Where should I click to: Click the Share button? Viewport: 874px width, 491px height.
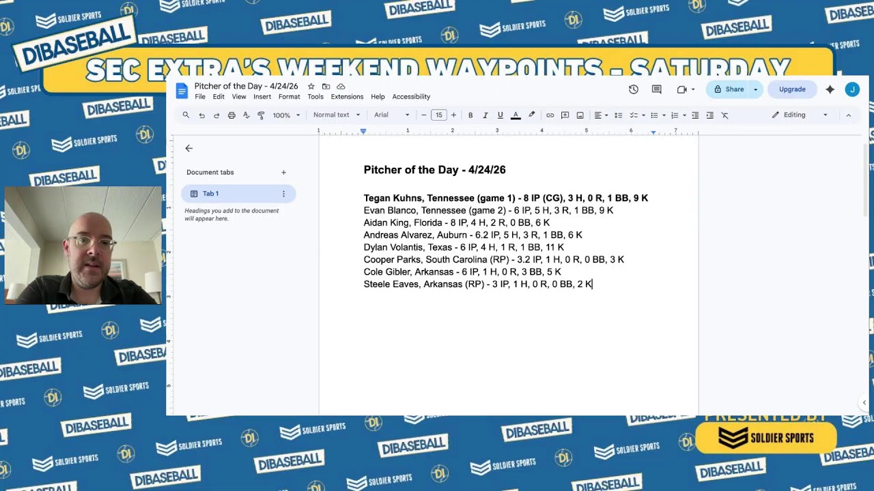click(x=728, y=89)
